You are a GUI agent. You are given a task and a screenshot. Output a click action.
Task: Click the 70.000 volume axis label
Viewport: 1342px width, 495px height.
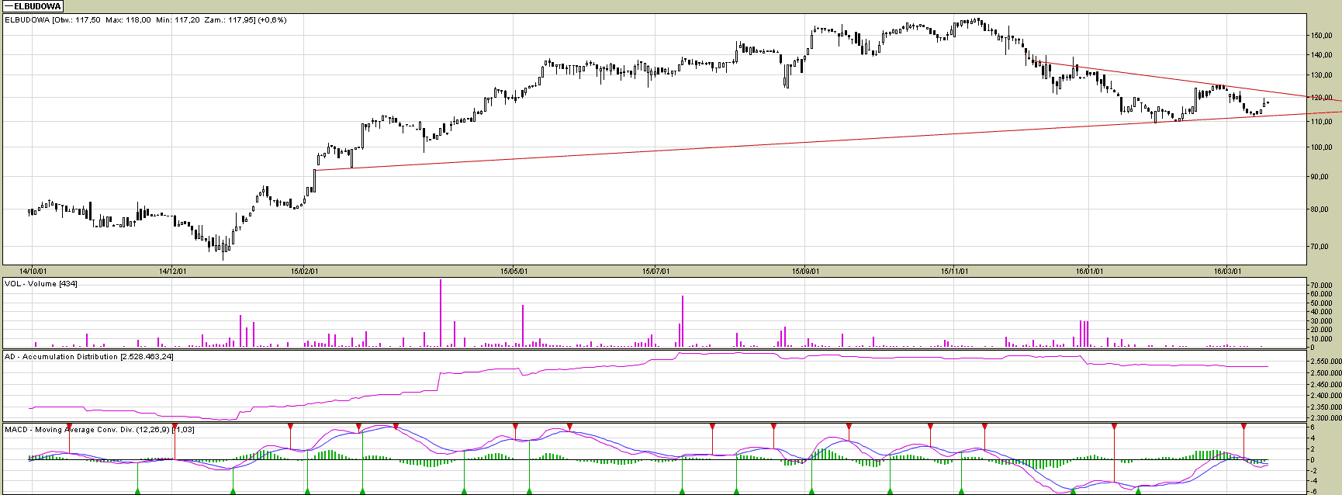pyautogui.click(x=1321, y=286)
